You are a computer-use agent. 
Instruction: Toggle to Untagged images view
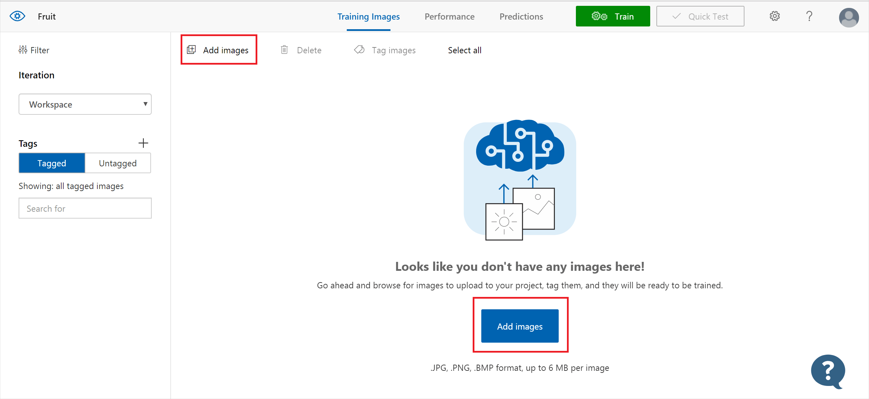click(118, 163)
